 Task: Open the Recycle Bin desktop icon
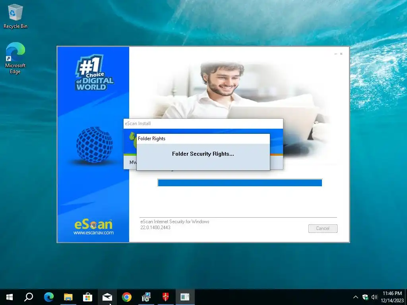click(x=16, y=16)
